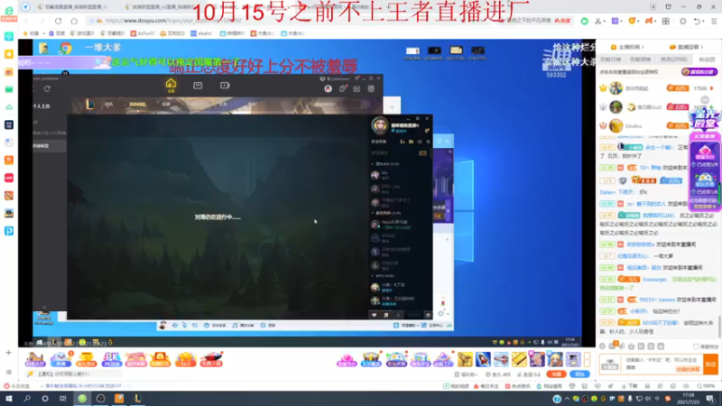Open the browser home page icon

point(74,21)
